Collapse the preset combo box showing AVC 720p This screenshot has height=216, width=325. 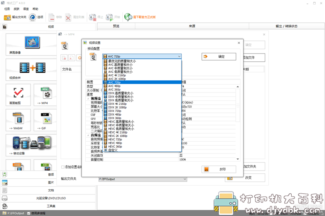point(179,56)
